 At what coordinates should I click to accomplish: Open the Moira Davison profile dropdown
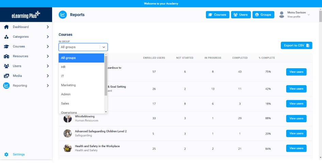click(x=309, y=15)
